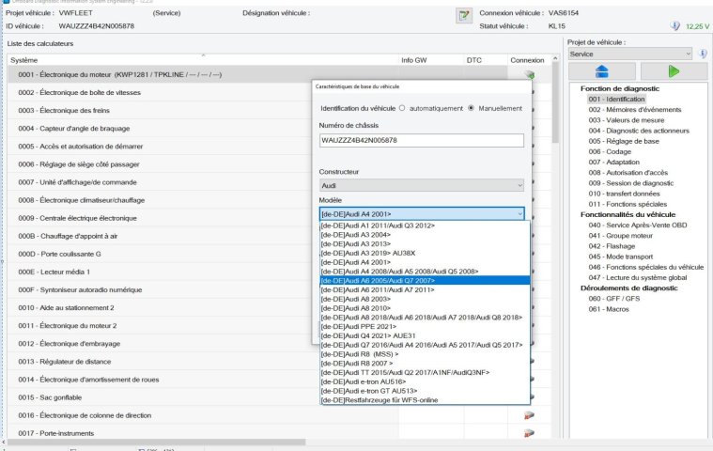Choose Audi A3 2004> in model list
This screenshot has height=451, width=713.
click(426, 235)
